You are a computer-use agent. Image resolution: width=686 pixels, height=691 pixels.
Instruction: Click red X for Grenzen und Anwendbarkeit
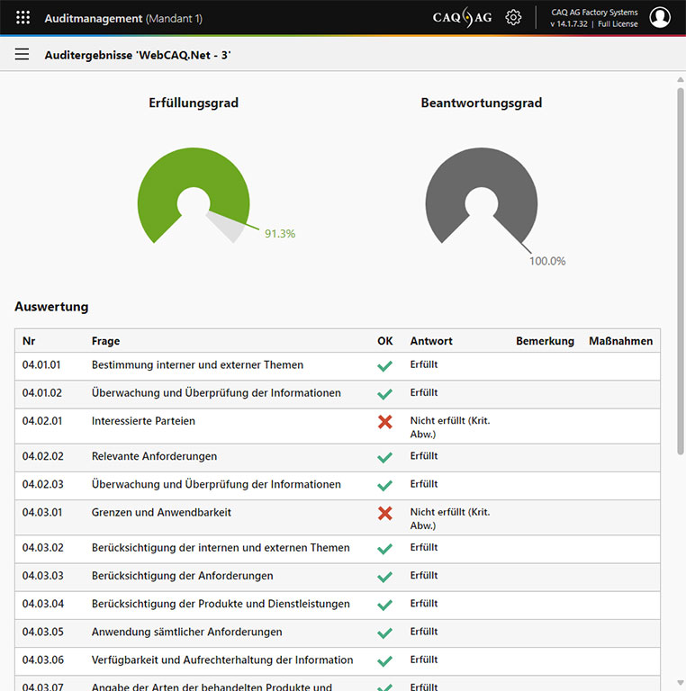385,513
